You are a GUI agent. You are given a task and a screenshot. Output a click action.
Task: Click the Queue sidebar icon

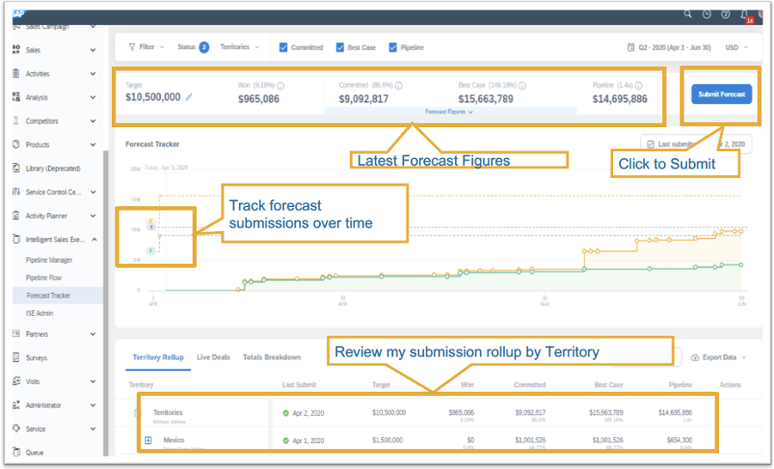tap(15, 452)
